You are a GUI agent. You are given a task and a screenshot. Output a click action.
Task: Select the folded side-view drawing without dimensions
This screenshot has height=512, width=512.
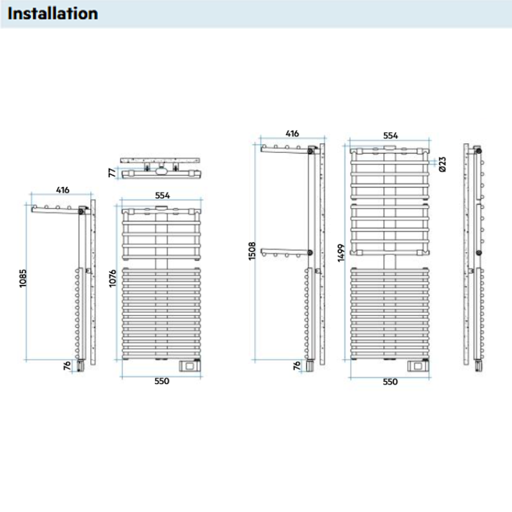click(475, 256)
